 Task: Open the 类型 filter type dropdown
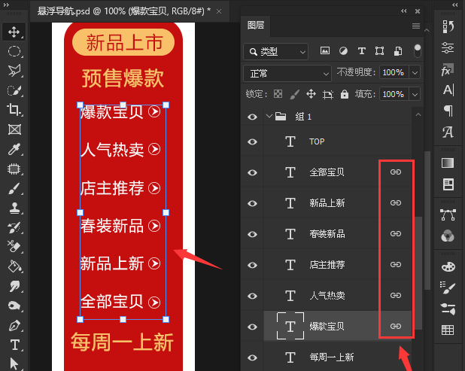(276, 52)
